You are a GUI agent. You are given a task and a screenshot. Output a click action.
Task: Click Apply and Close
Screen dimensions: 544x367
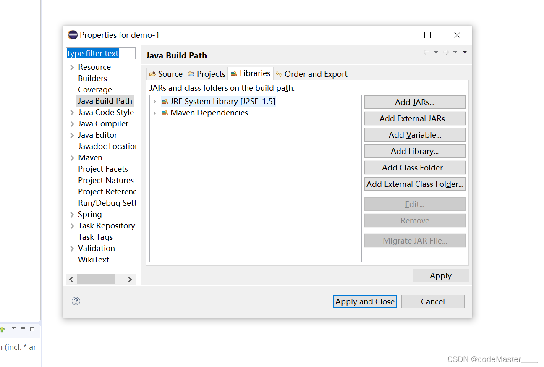click(x=365, y=301)
